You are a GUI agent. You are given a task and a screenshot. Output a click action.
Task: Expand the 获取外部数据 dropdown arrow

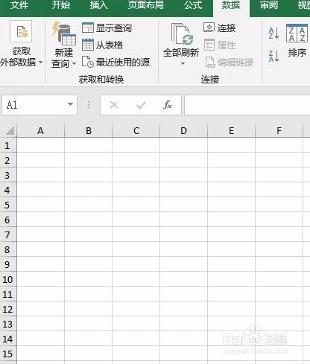point(41,62)
